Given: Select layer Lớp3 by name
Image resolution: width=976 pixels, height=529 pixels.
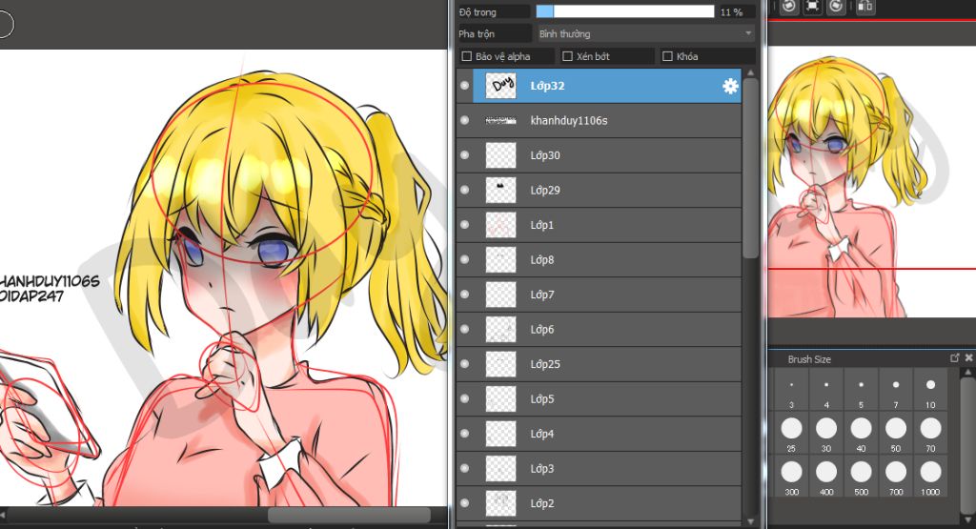Looking at the screenshot, I should [542, 469].
